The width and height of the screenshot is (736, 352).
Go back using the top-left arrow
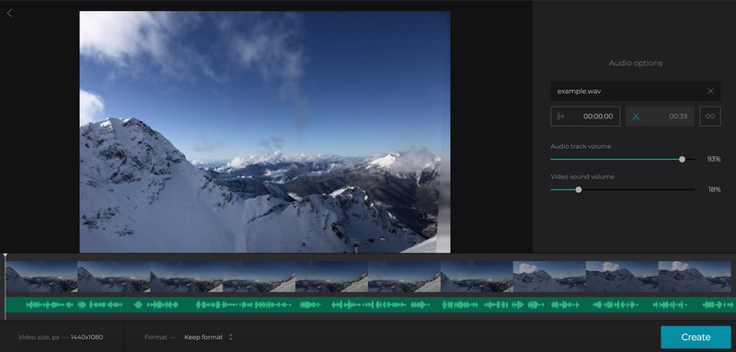tap(9, 13)
